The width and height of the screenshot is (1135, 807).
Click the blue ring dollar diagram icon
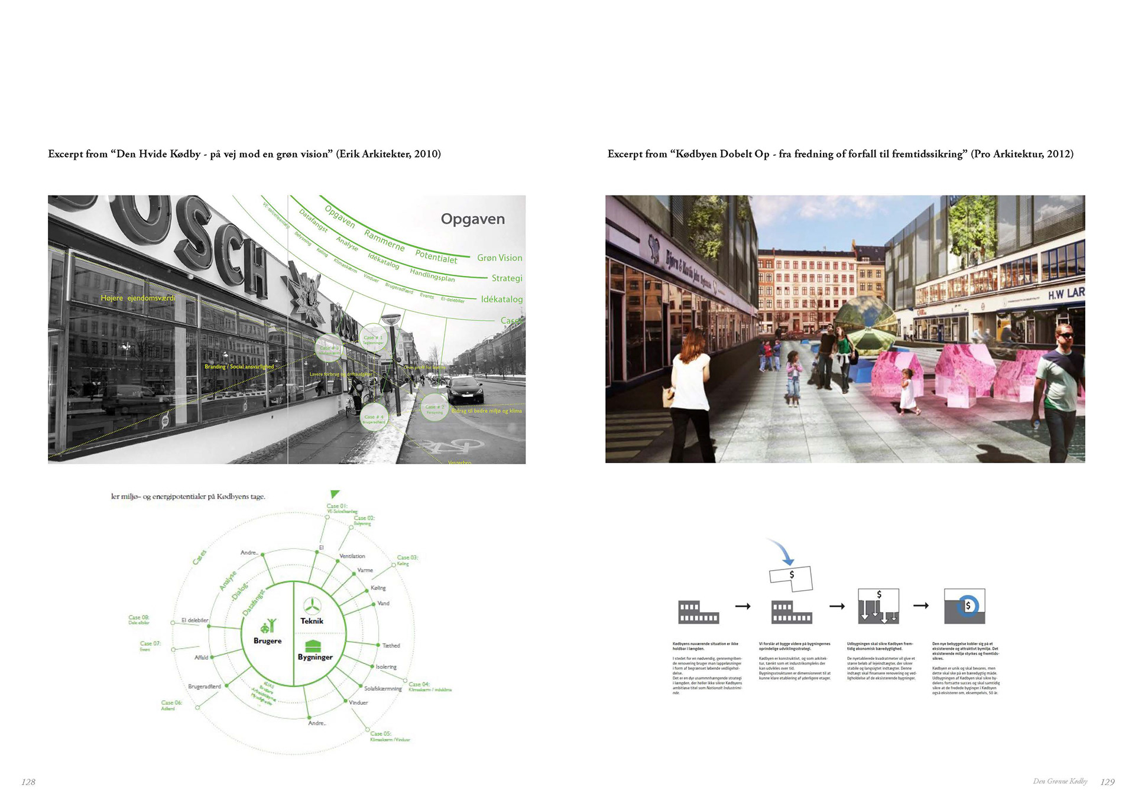pos(965,606)
